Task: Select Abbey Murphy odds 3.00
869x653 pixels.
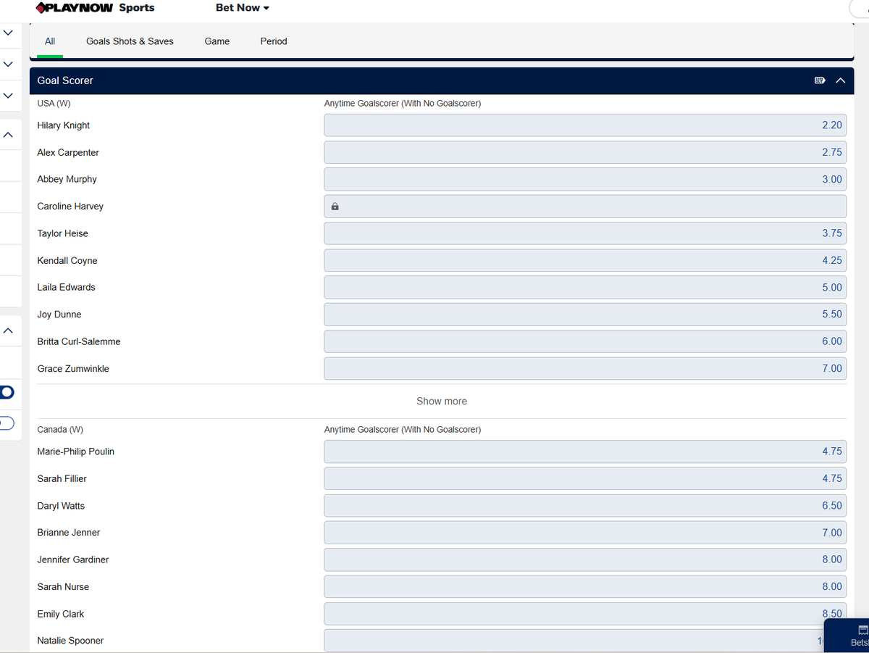Action: (x=585, y=179)
